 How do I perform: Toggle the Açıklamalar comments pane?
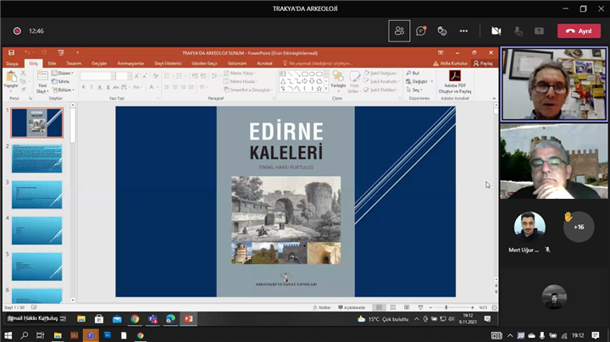click(x=352, y=307)
